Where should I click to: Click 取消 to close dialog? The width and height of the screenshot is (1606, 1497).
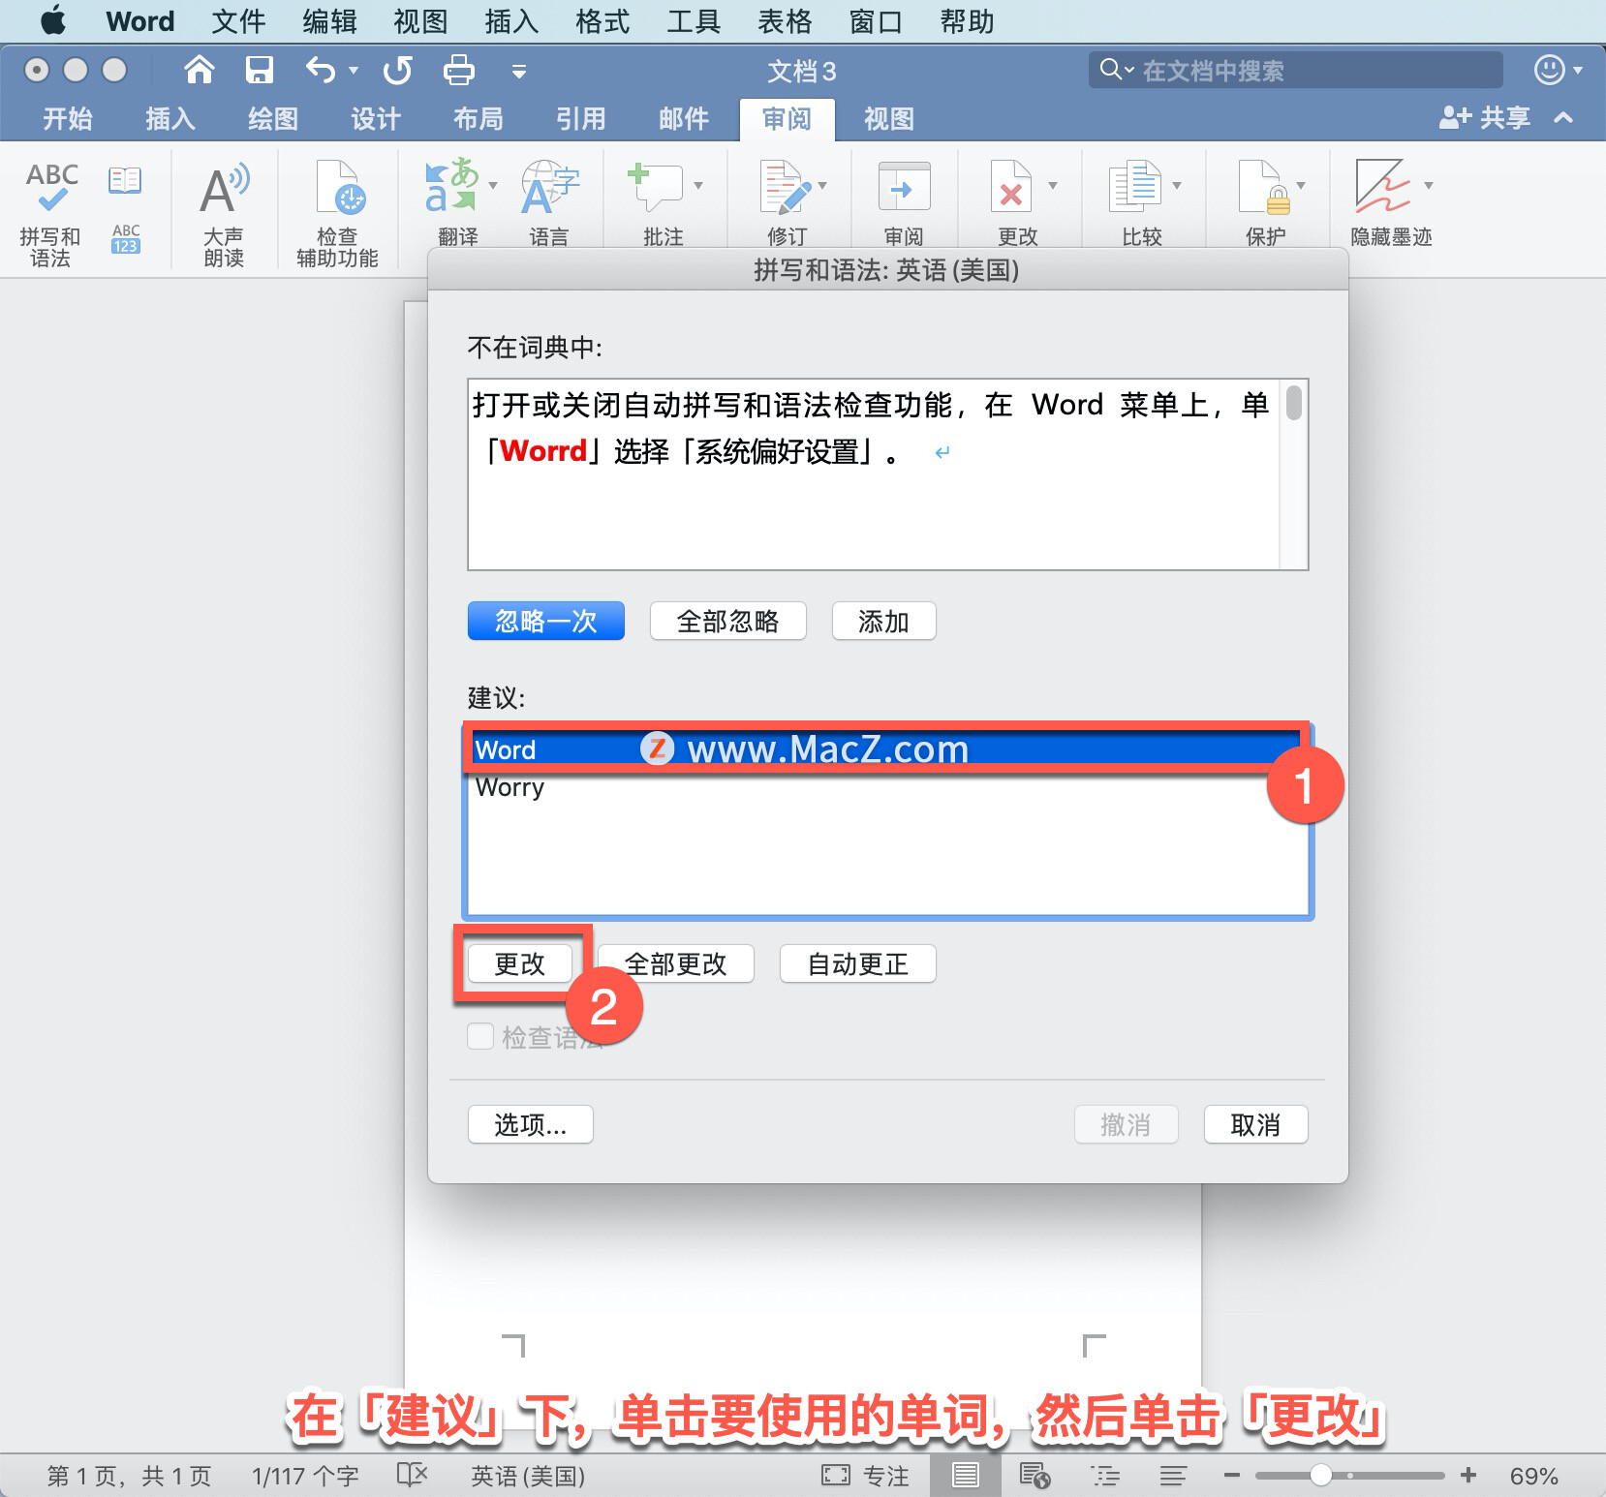[x=1256, y=1124]
